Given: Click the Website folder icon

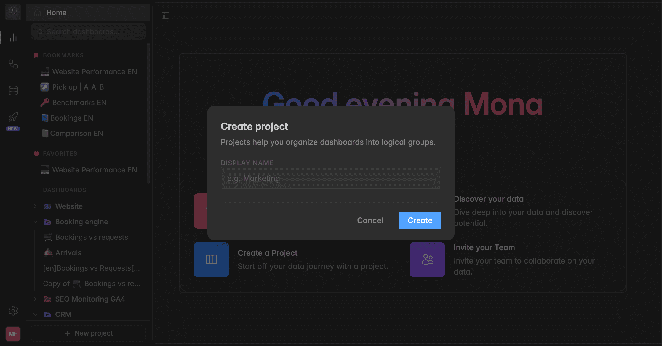Looking at the screenshot, I should tap(47, 206).
